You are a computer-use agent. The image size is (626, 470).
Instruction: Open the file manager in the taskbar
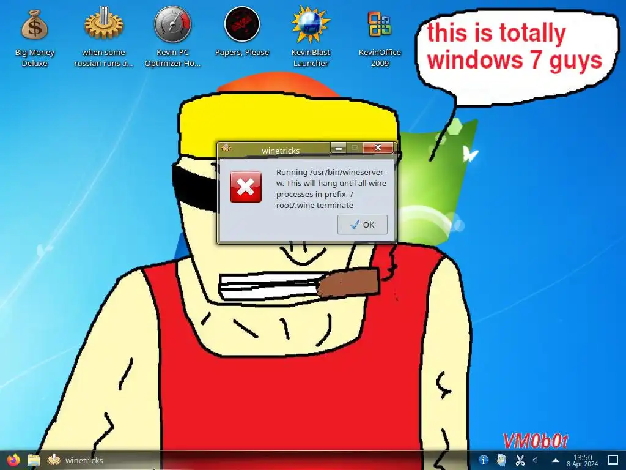tap(34, 460)
